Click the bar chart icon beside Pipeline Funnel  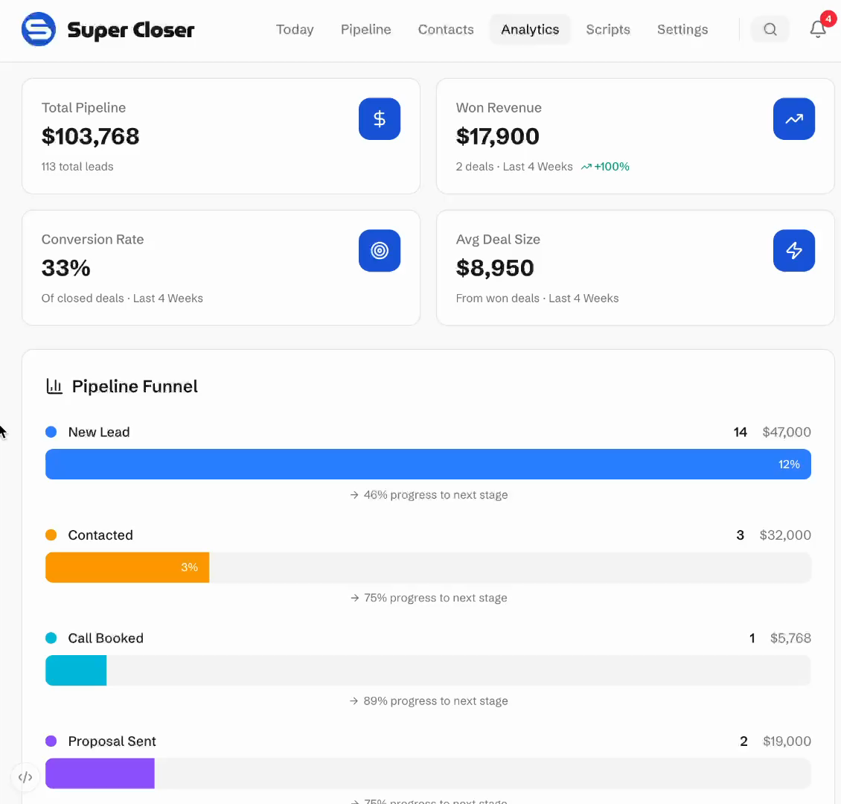pyautogui.click(x=54, y=386)
